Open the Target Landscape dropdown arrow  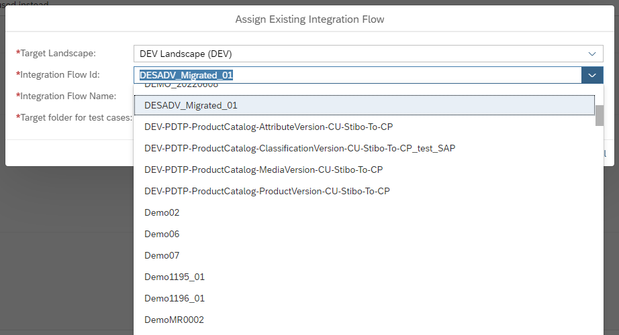coord(591,54)
